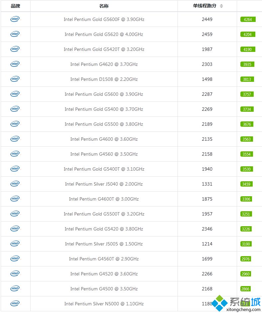
Task: Click green score badge 4264
Action: point(248,19)
